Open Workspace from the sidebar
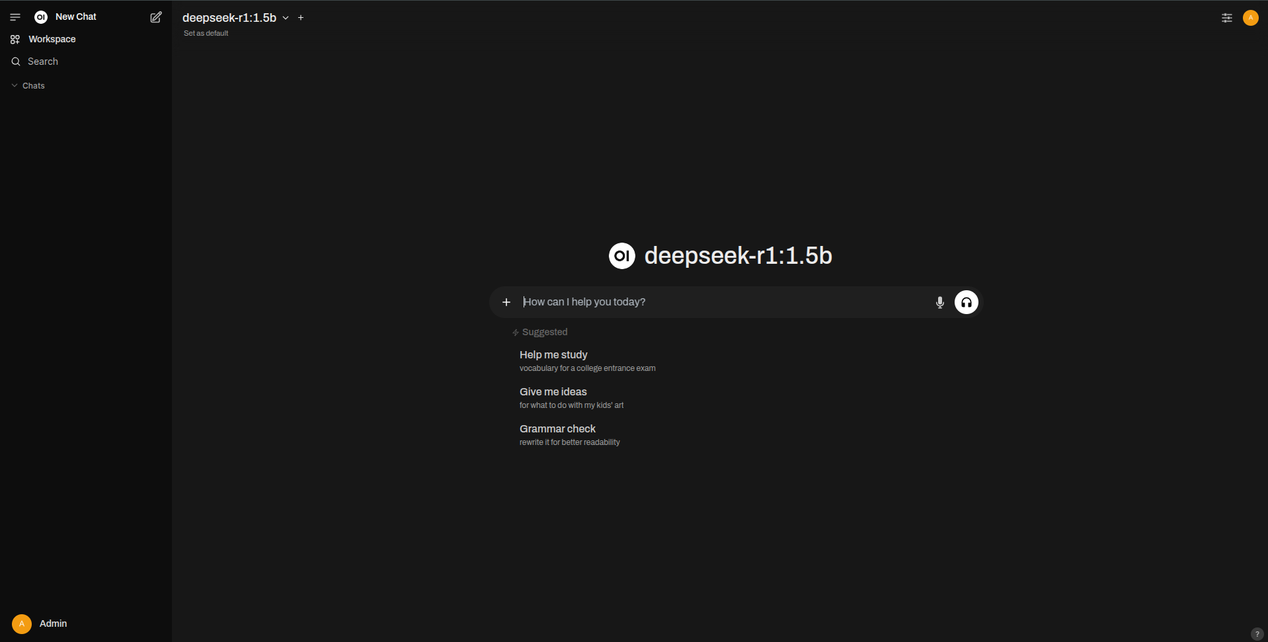Viewport: 1268px width, 642px height. [52, 40]
